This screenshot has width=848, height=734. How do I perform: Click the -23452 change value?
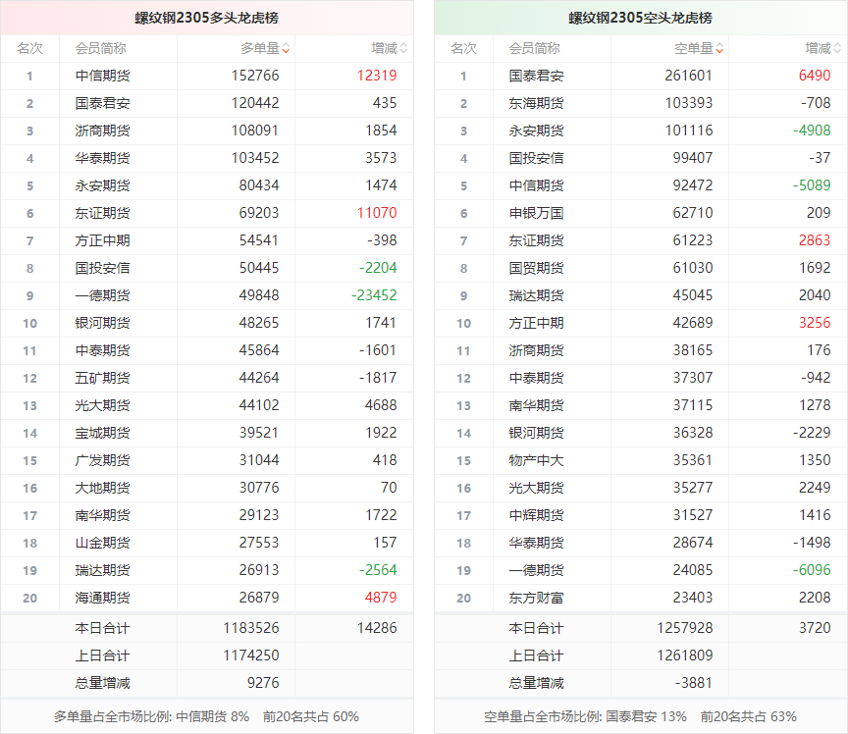tap(374, 295)
